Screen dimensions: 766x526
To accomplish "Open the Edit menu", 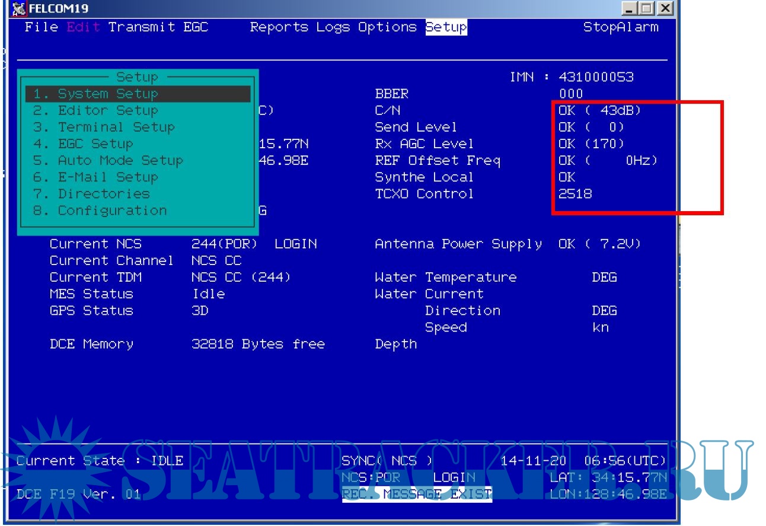I will click(x=83, y=27).
